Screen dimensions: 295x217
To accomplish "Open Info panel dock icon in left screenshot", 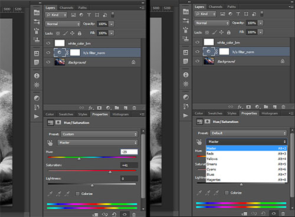I will coord(37,75).
